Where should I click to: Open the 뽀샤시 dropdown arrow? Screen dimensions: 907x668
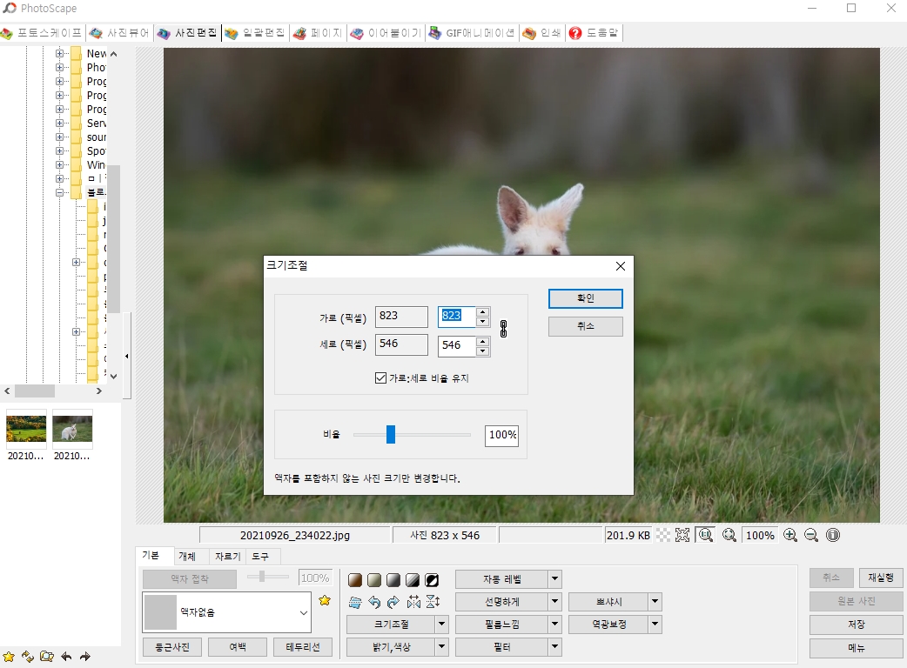(x=655, y=602)
